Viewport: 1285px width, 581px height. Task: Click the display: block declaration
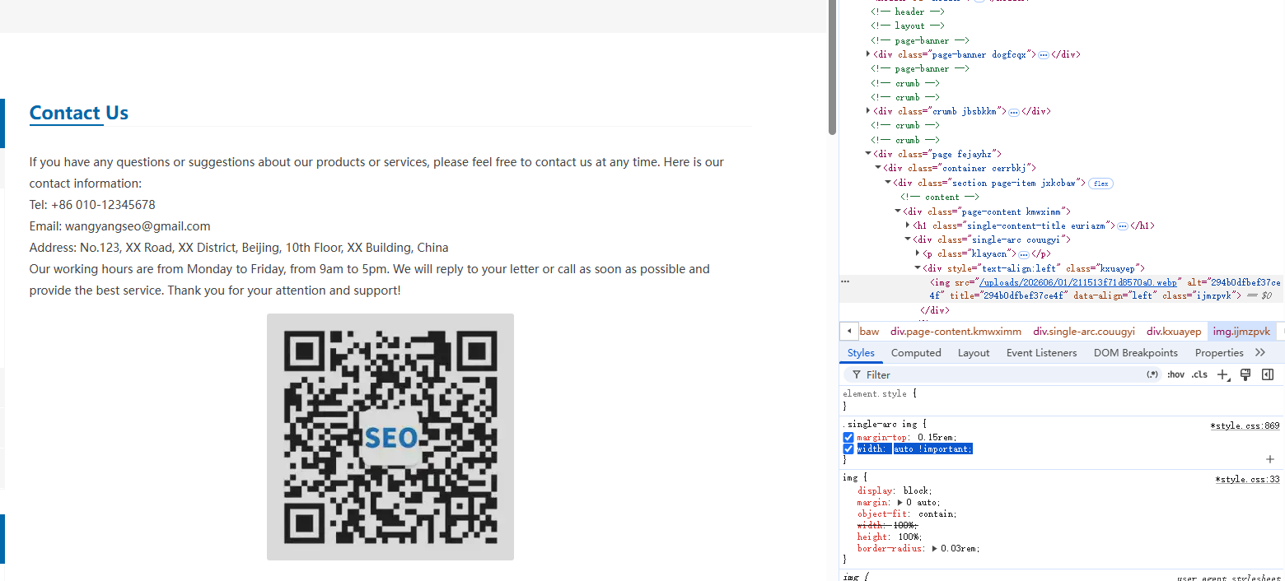895,490
